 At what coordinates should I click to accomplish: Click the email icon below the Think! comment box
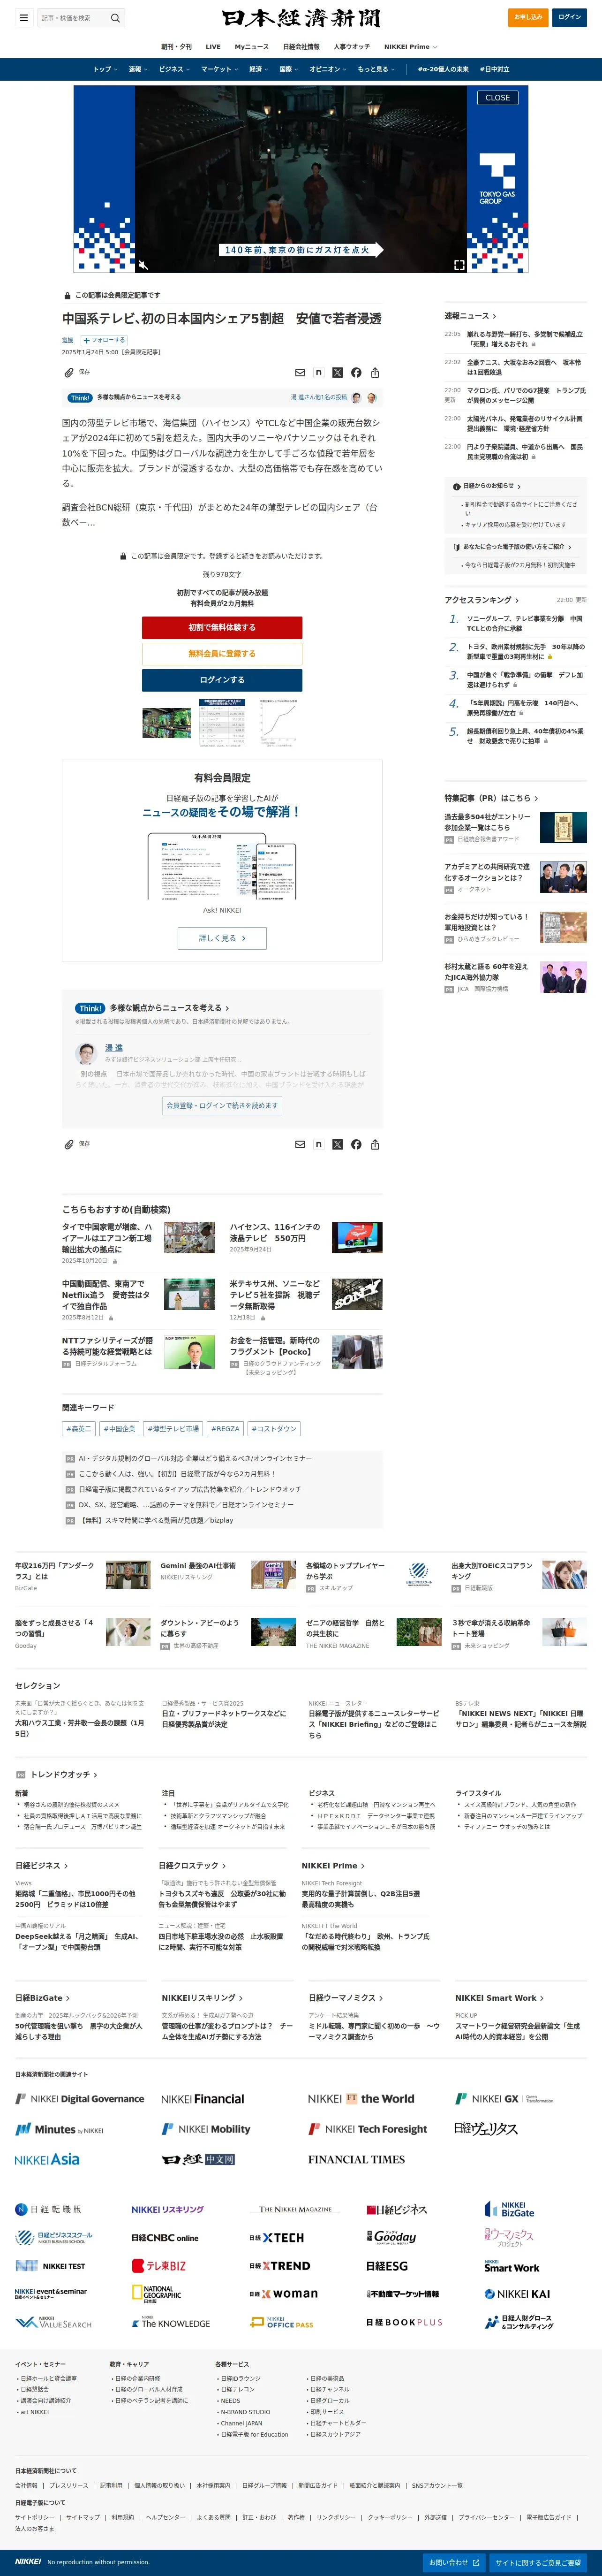pos(300,1144)
